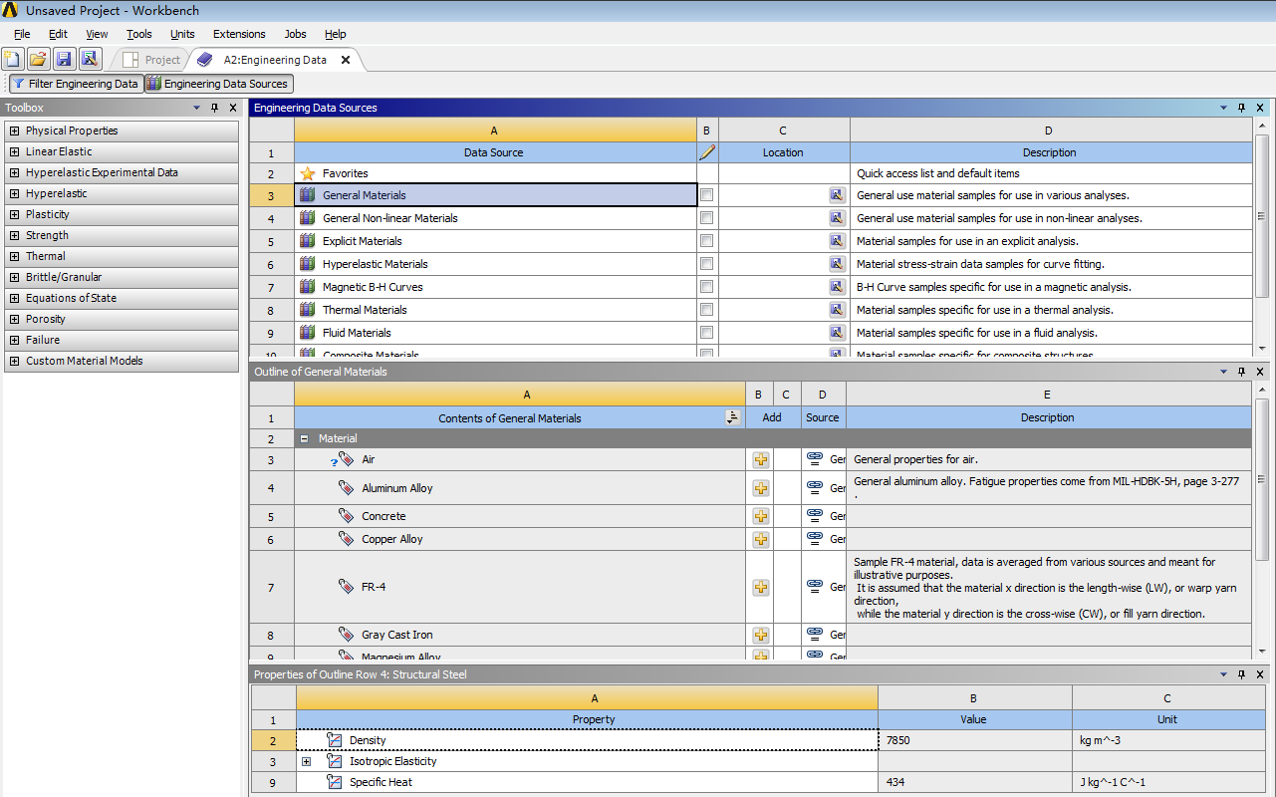This screenshot has width=1276, height=797.
Task: Open the File menu
Action: (x=22, y=34)
